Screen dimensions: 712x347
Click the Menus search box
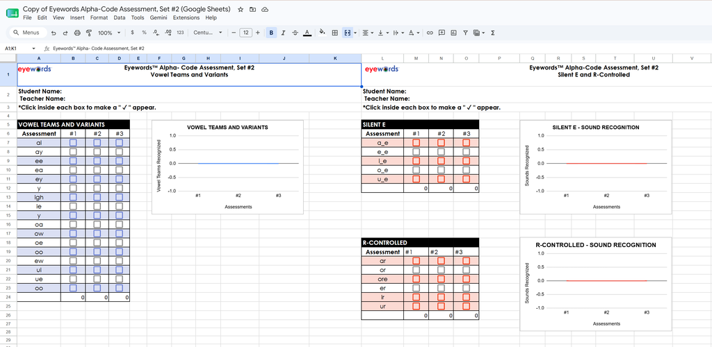click(28, 33)
